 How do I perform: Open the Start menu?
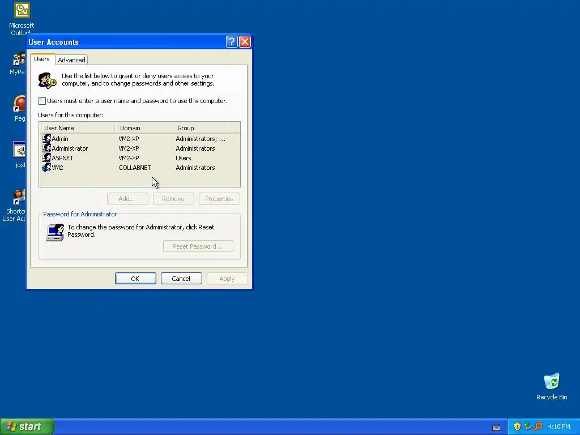(x=27, y=427)
